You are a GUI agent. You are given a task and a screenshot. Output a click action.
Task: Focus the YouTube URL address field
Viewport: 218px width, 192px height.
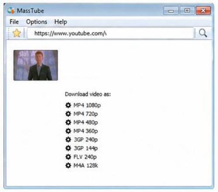[110, 33]
